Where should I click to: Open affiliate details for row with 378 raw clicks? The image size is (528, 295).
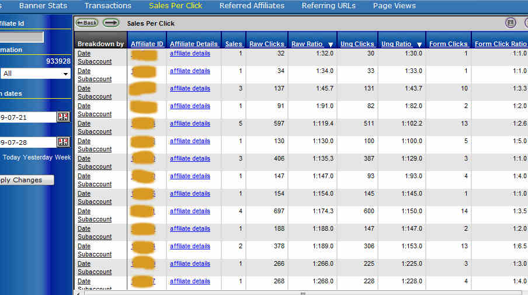pyautogui.click(x=190, y=246)
